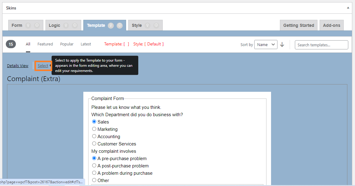Reverse sort order with the down arrow

(282, 45)
